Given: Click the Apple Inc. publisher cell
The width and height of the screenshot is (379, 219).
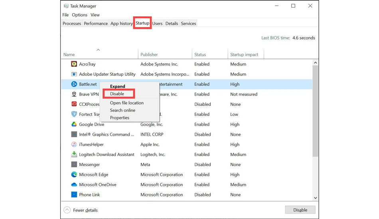Looking at the screenshot, I should click(x=150, y=145).
